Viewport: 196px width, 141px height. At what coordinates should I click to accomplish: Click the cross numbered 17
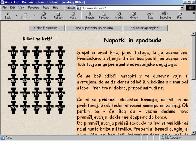(x=37, y=94)
